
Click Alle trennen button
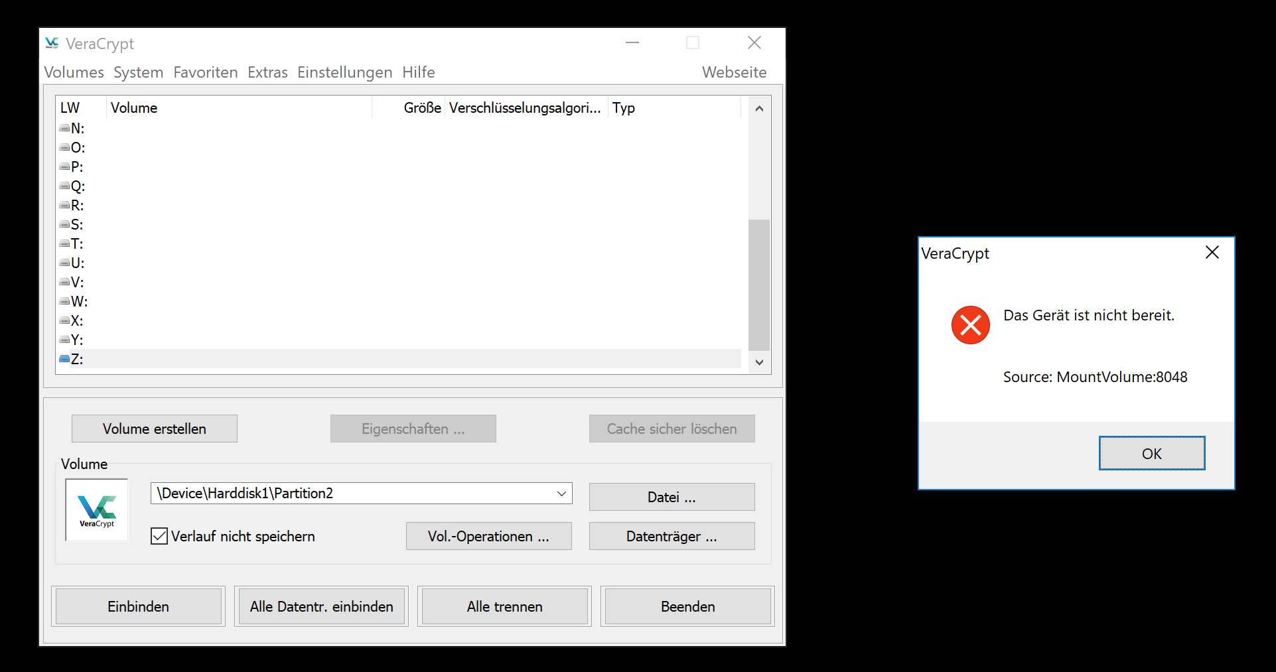505,606
